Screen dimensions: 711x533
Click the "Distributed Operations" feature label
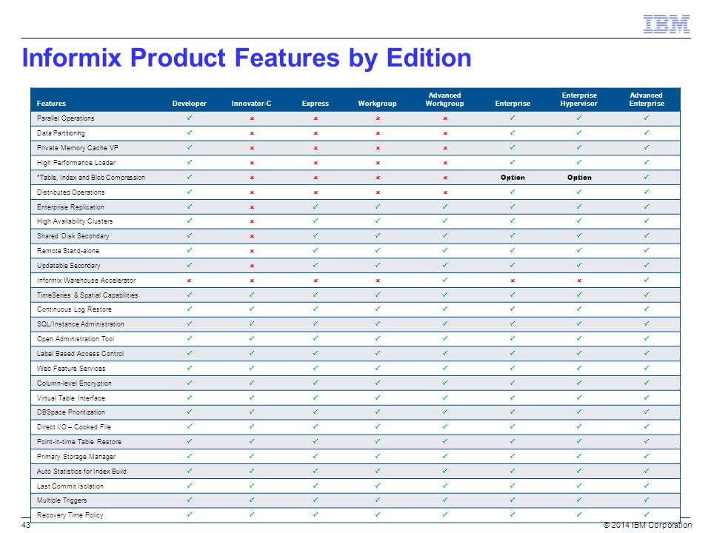pos(71,192)
